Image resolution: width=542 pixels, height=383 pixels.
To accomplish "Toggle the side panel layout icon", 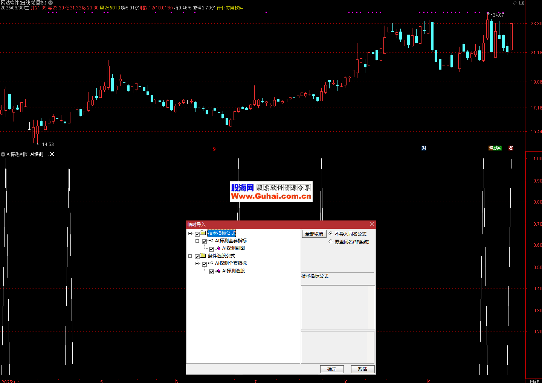I will (x=522, y=3).
